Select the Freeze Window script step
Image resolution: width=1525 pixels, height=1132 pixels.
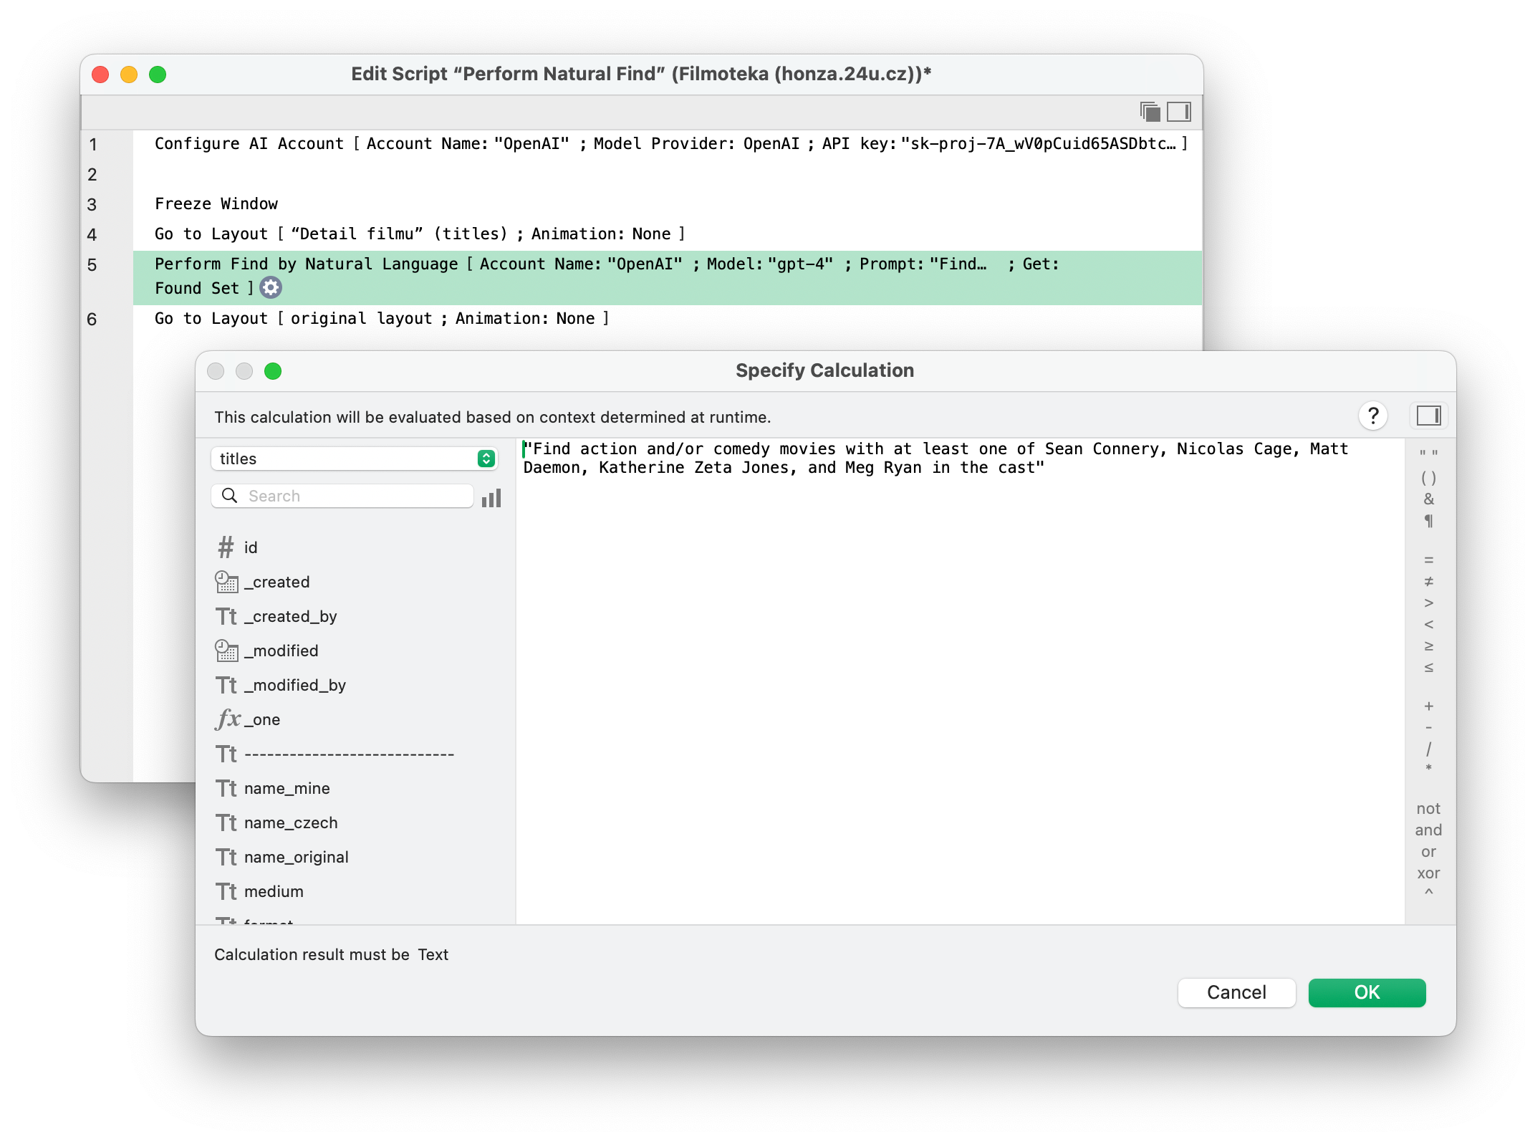point(667,204)
